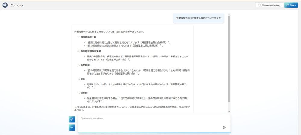Click heading "5. 運用例"
The image size is (301, 135).
(x=83, y=93)
